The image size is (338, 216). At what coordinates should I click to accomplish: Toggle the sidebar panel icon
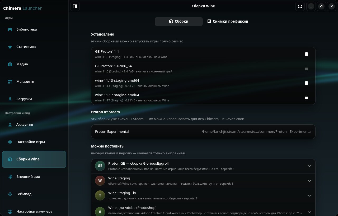[x=75, y=6]
